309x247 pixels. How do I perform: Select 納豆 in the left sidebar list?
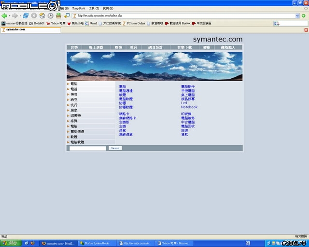[91, 100]
